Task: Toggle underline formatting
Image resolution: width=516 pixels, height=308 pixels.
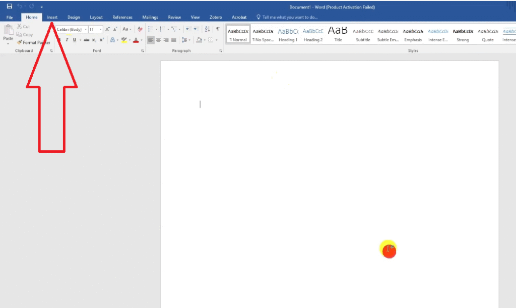Action: tap(74, 40)
